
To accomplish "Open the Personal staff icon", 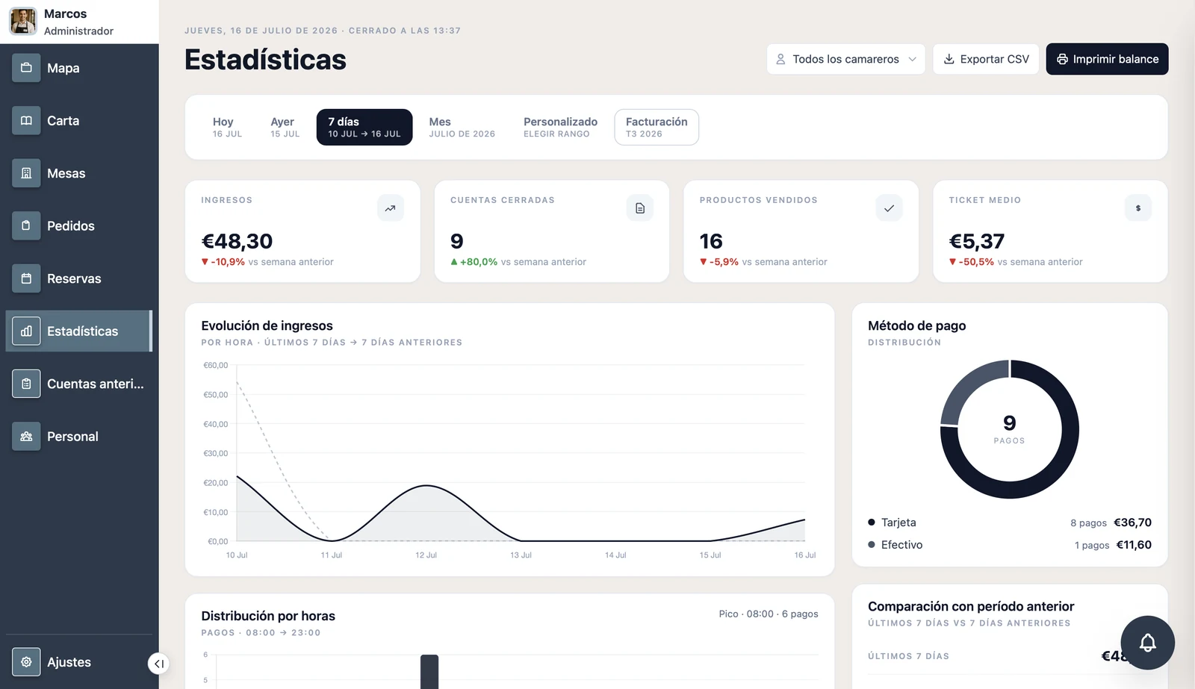I will (x=26, y=437).
